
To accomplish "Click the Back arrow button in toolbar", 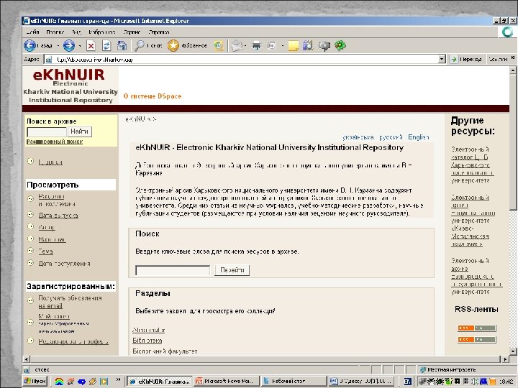I will pyautogui.click(x=29, y=45).
